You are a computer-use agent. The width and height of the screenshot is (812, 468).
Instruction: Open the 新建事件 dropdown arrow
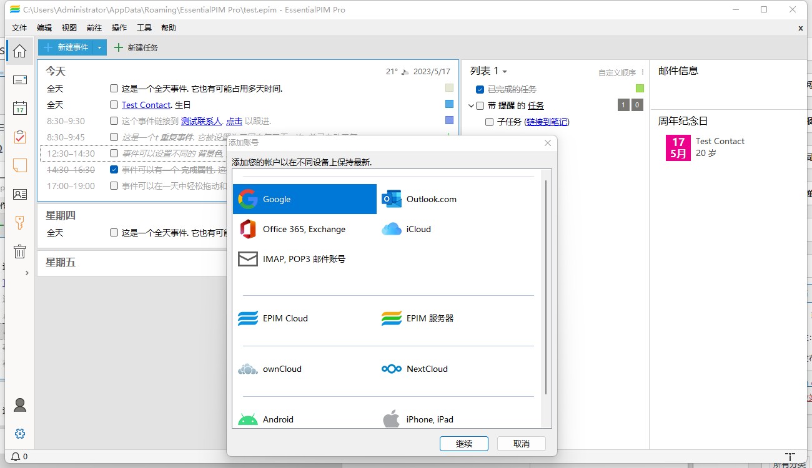[100, 47]
